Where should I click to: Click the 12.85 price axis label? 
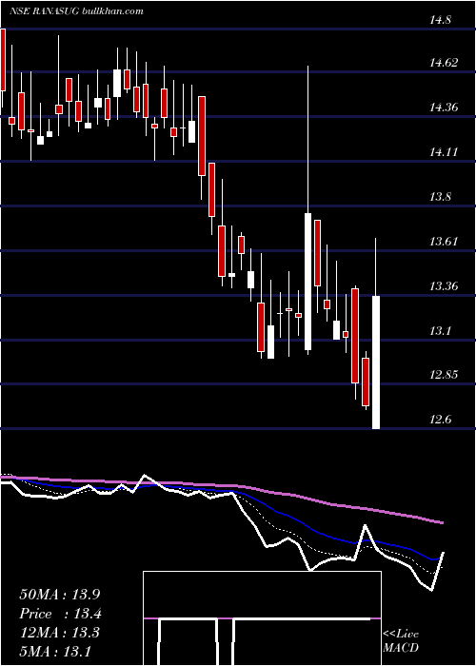(445, 376)
